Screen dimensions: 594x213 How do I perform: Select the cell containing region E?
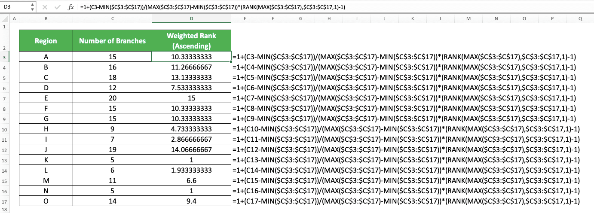coord(46,98)
